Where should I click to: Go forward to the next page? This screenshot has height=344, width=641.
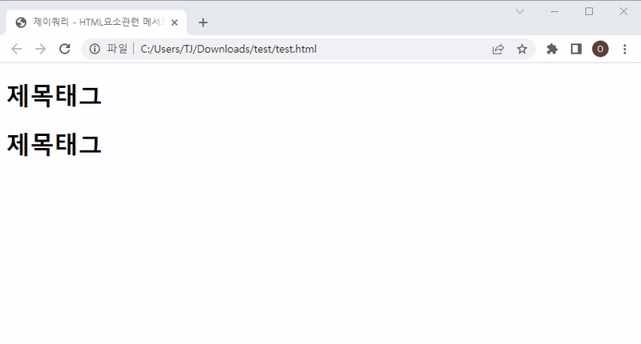(41, 49)
